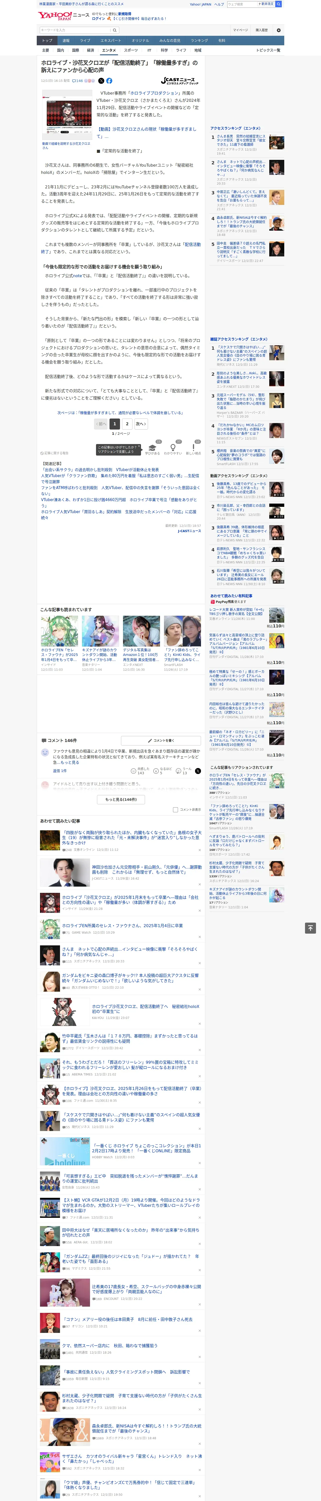The height and width of the screenshot is (1501, 321).
Task: Open the ランキング tab
Action: pos(199,40)
